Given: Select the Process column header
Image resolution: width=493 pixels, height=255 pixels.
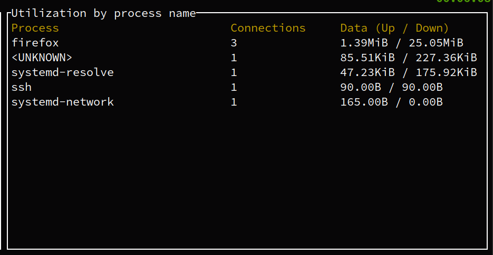Looking at the screenshot, I should [x=35, y=28].
